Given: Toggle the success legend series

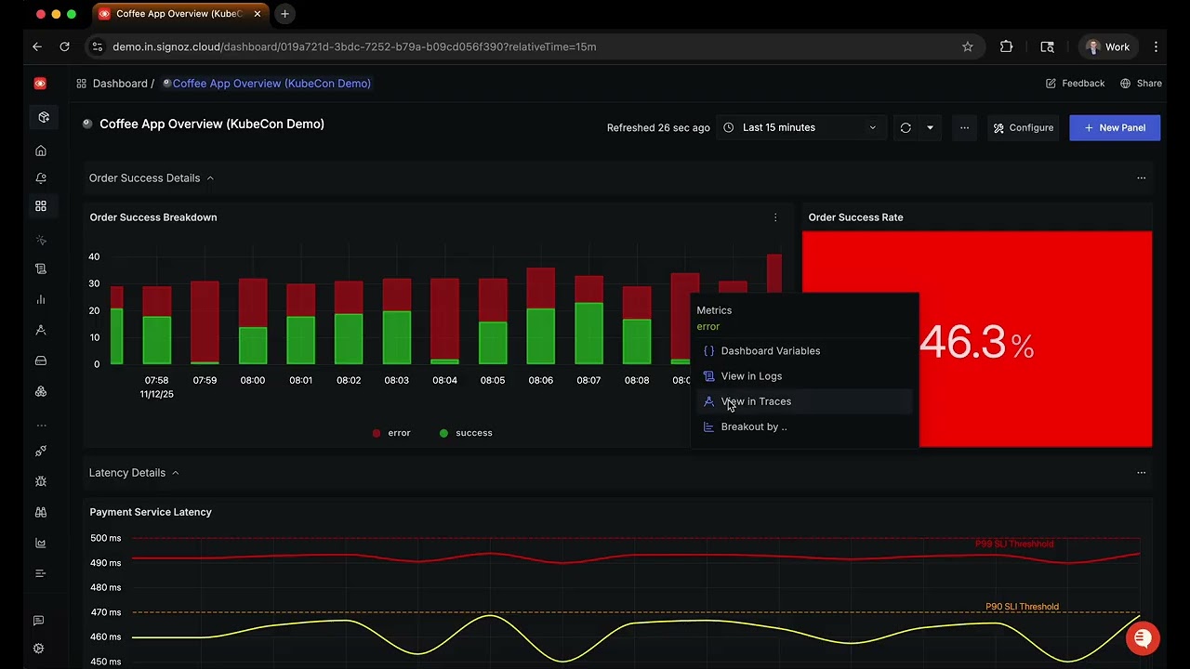Looking at the screenshot, I should pos(465,433).
